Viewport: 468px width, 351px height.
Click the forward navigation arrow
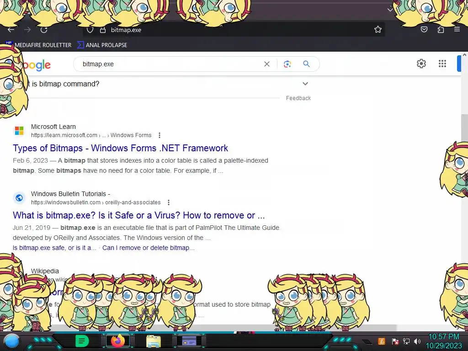coord(27,30)
